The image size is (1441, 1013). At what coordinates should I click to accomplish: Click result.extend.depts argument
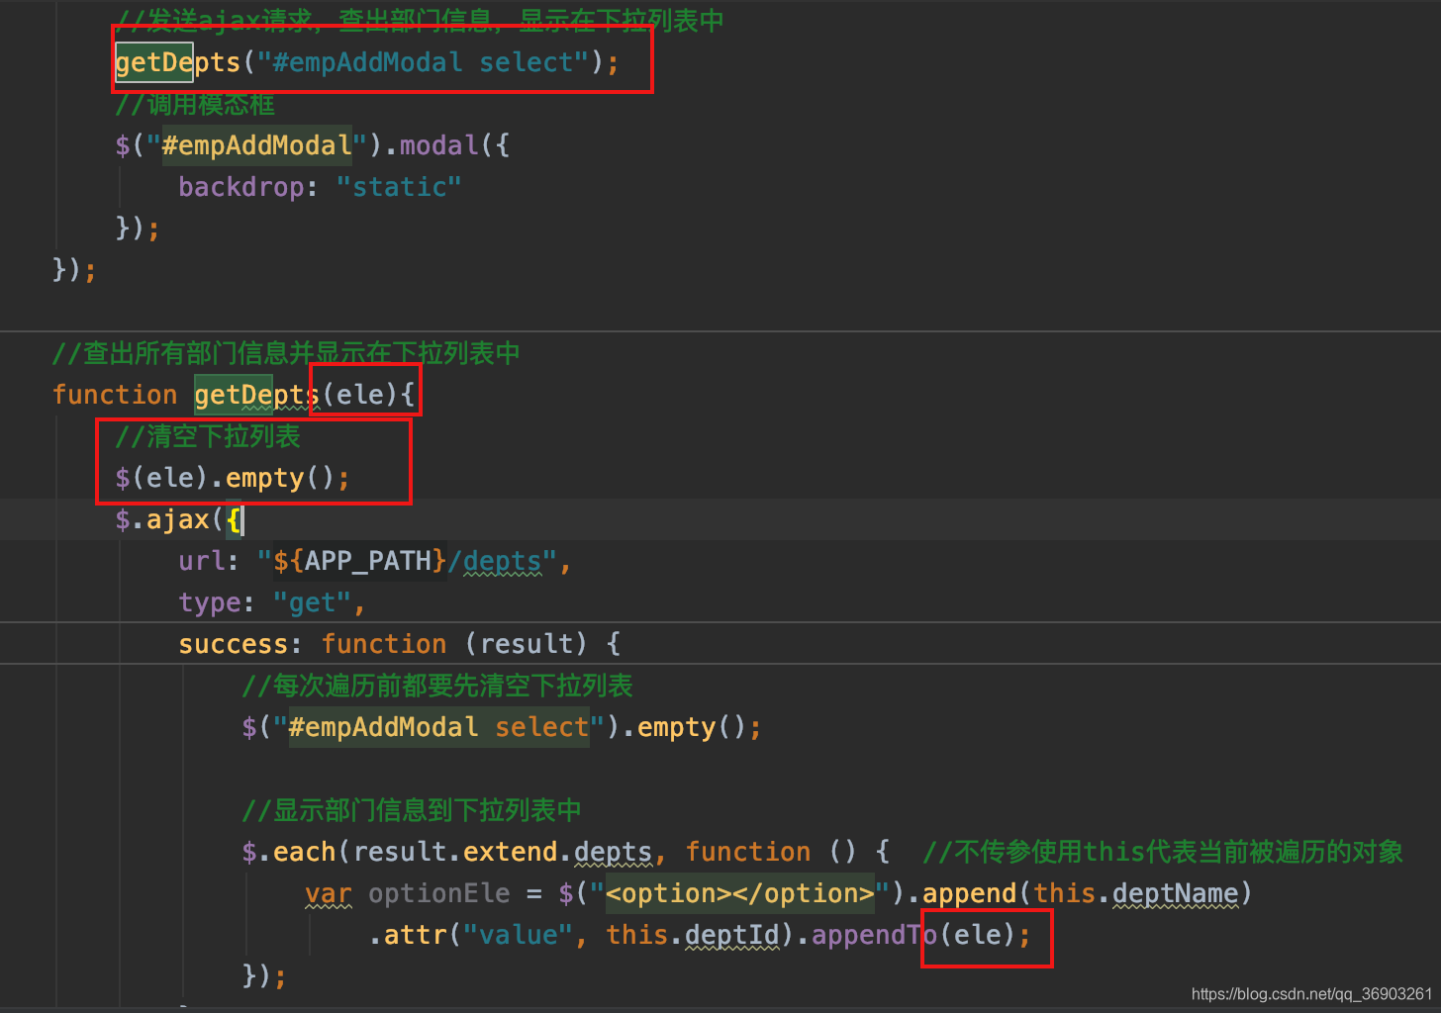(502, 852)
